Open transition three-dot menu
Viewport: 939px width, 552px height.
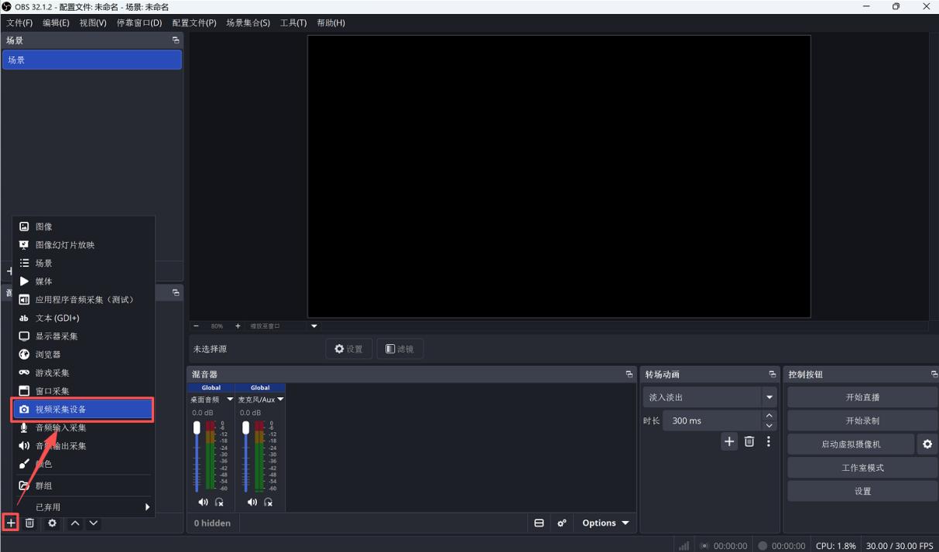coord(769,441)
